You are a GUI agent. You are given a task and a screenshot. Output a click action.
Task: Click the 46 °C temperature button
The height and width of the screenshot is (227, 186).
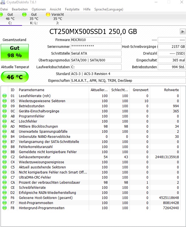pyautogui.click(x=15, y=77)
